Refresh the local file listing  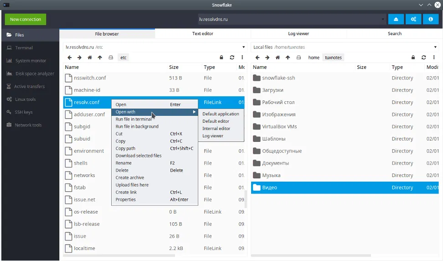click(x=423, y=57)
